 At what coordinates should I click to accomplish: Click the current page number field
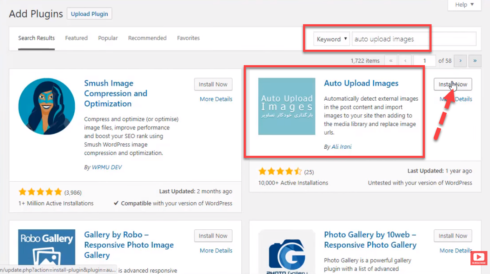[x=424, y=61]
